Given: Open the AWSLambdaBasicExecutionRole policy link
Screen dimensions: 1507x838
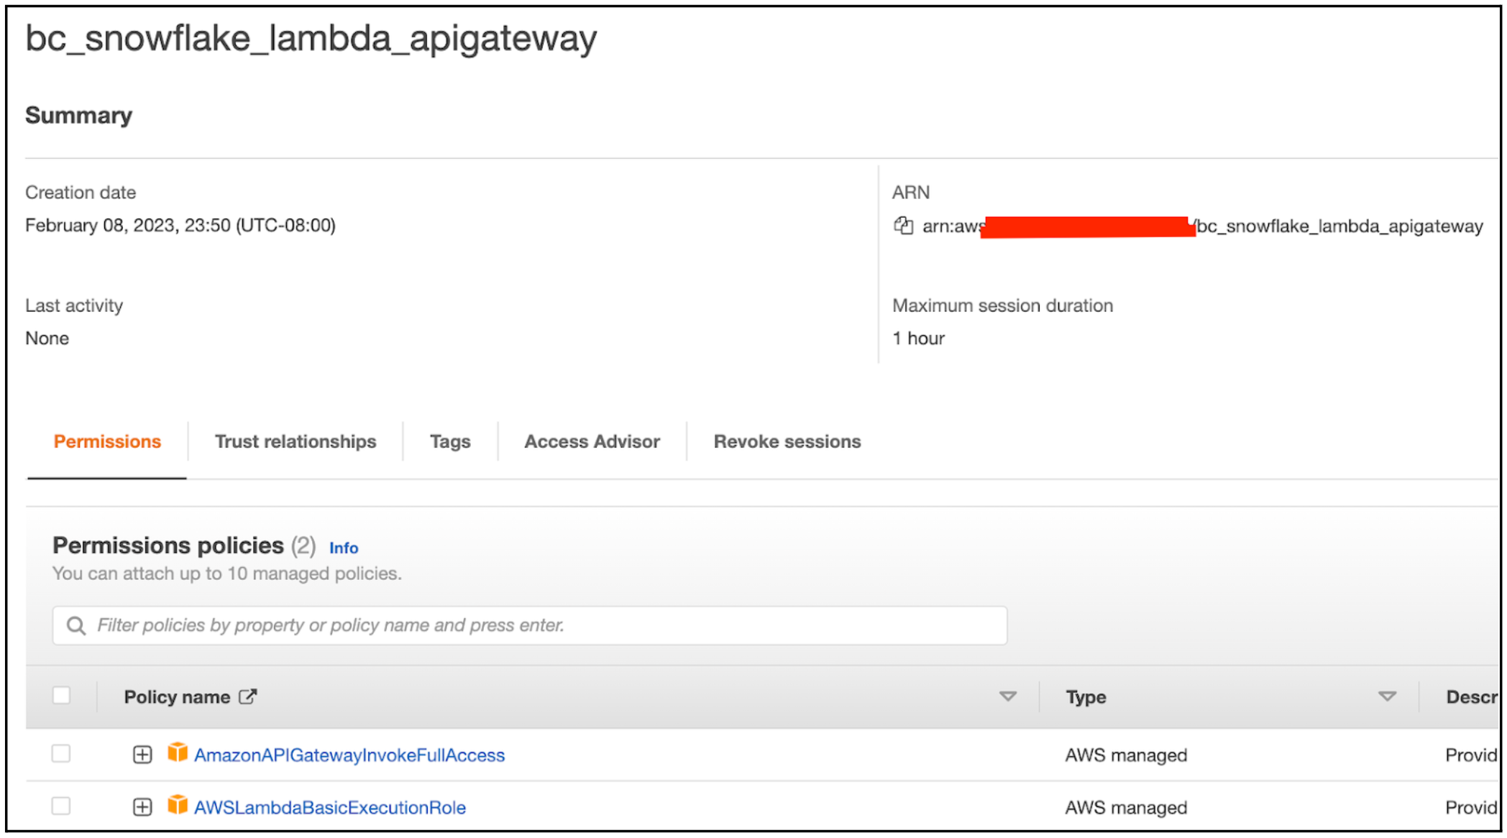Looking at the screenshot, I should click(330, 808).
